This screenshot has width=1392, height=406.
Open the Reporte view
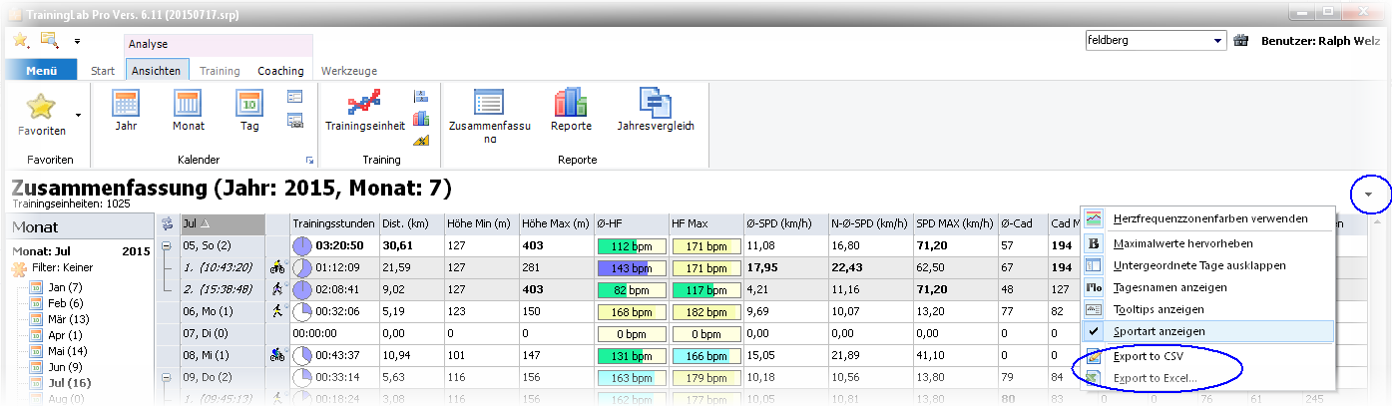pyautogui.click(x=571, y=112)
